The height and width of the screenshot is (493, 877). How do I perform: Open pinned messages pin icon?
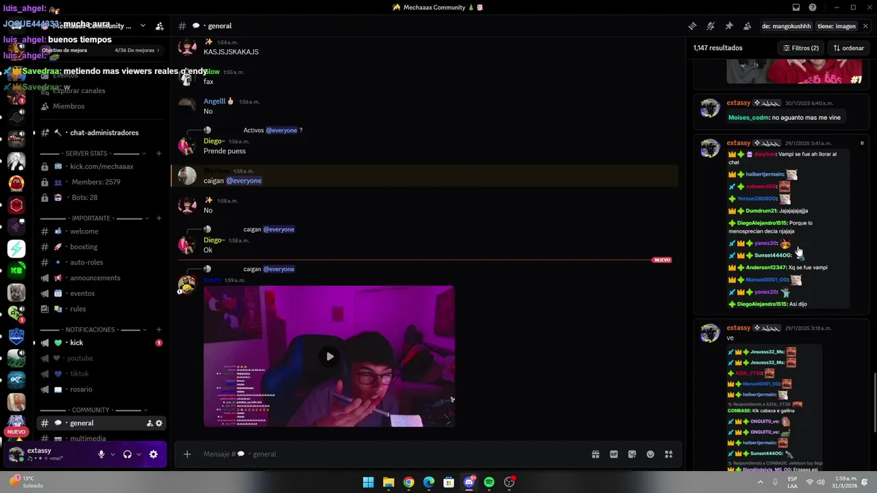pos(729,26)
